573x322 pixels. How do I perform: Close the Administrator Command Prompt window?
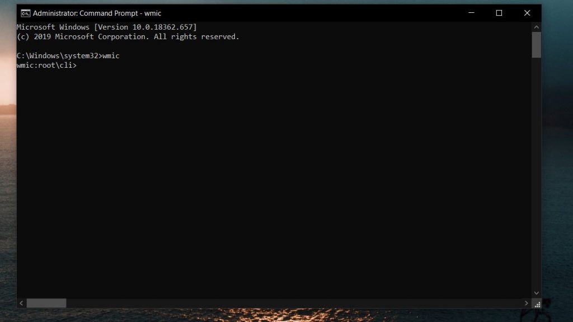[x=527, y=13]
